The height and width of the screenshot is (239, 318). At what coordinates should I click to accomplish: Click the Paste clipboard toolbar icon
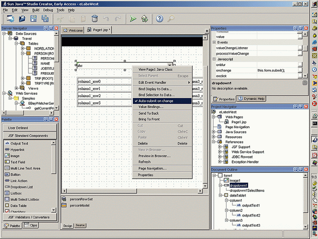pyautogui.click(x=83, y=19)
